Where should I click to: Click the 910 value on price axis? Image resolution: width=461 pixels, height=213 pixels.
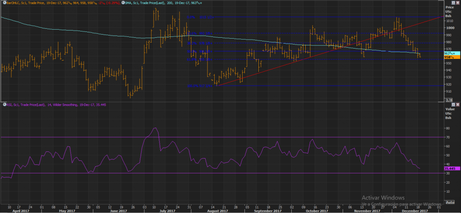(x=449, y=91)
